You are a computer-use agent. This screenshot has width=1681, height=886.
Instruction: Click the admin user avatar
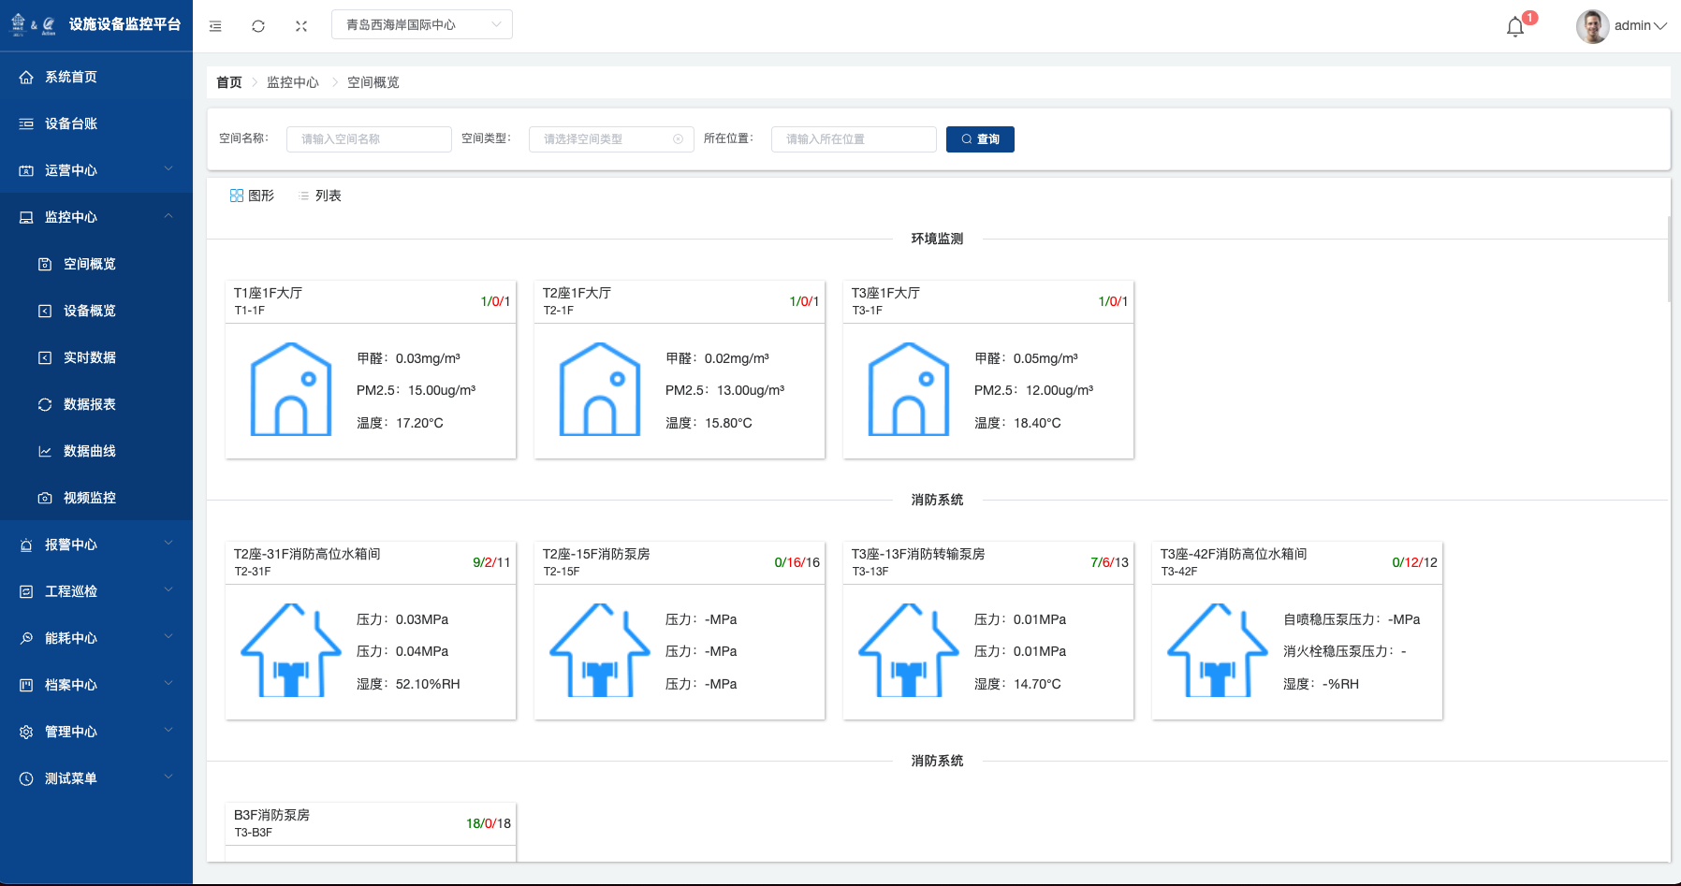coord(1592,26)
